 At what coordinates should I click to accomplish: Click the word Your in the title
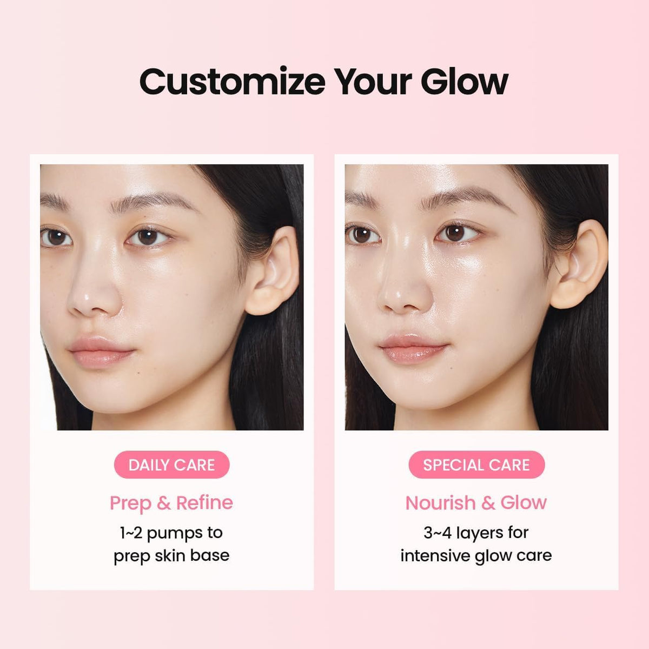pos(373,82)
